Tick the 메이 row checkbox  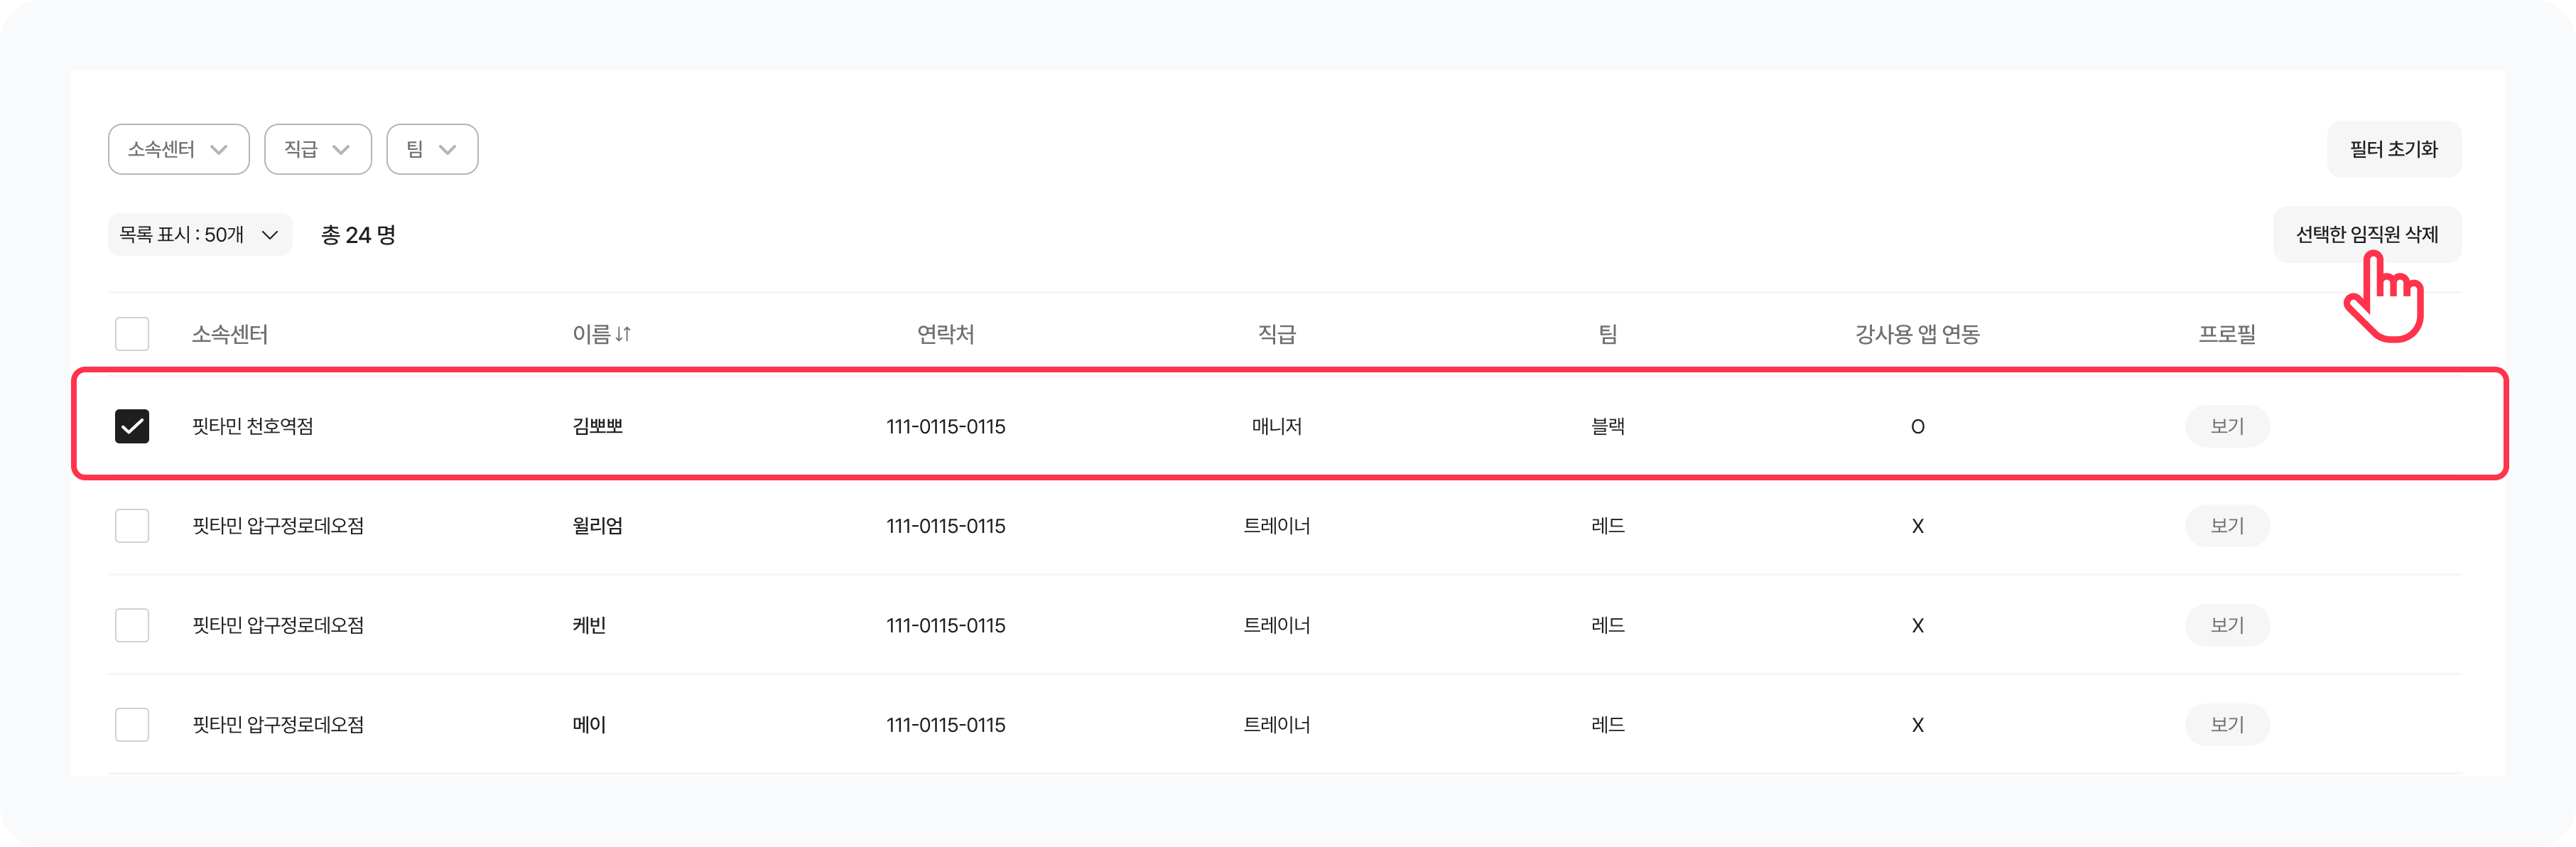point(132,724)
